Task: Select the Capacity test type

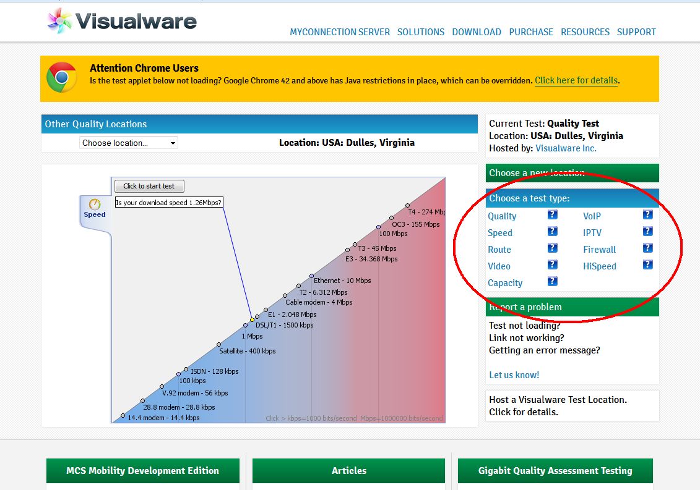Action: (x=505, y=282)
